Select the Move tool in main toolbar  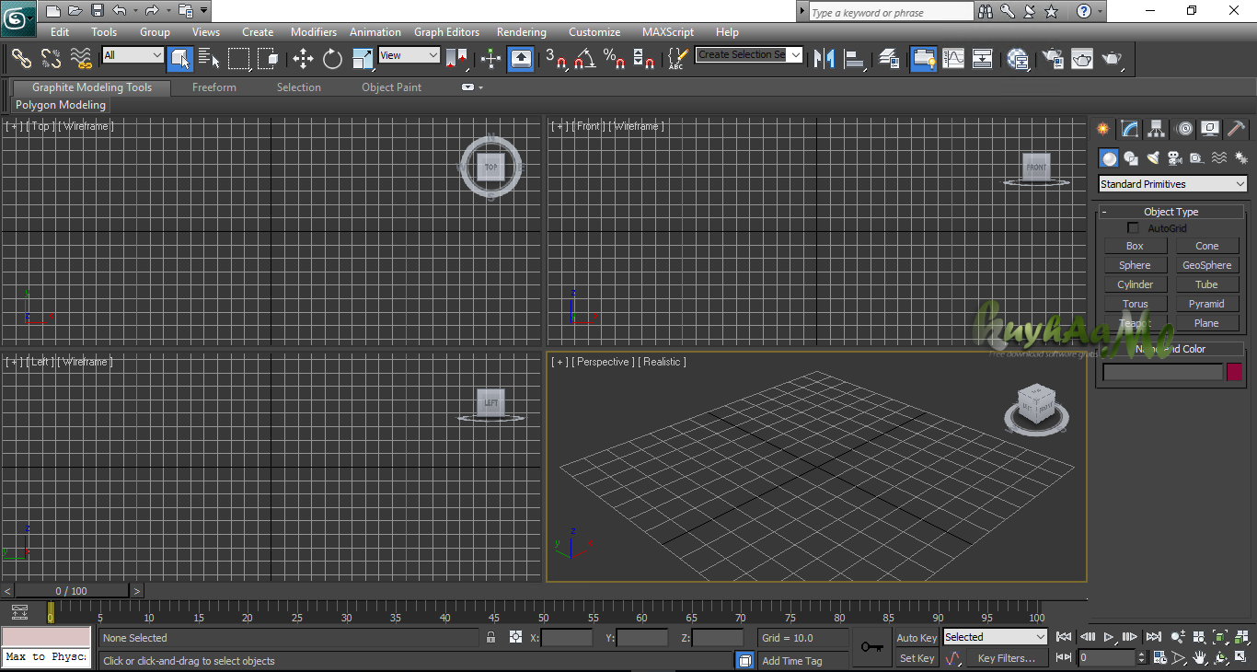coord(303,59)
